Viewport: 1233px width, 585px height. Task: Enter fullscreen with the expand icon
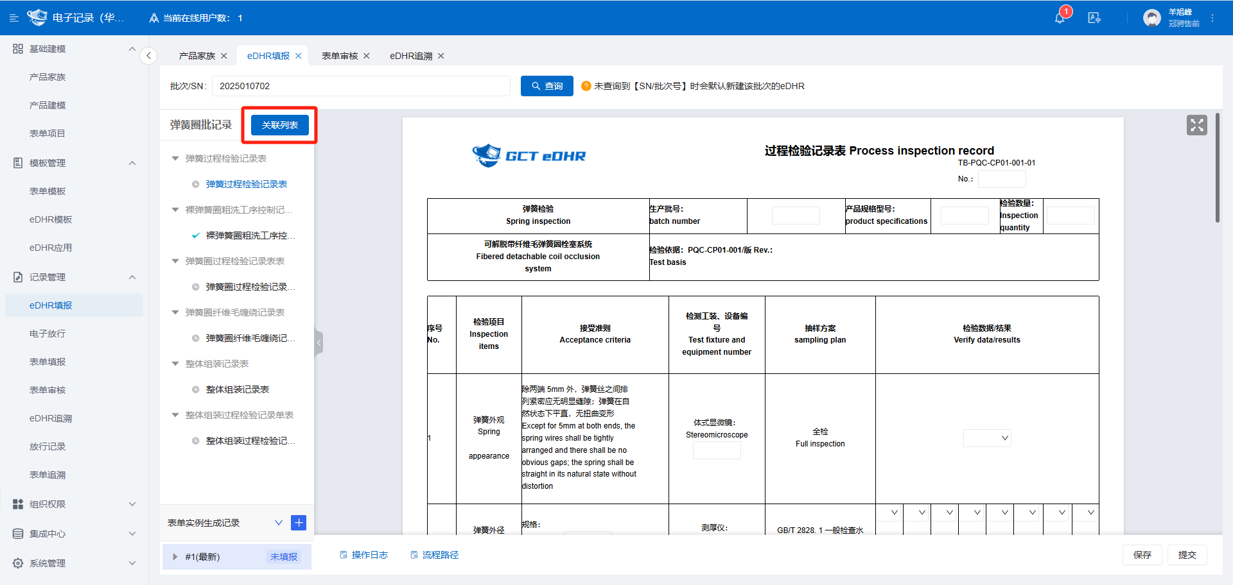[1197, 125]
